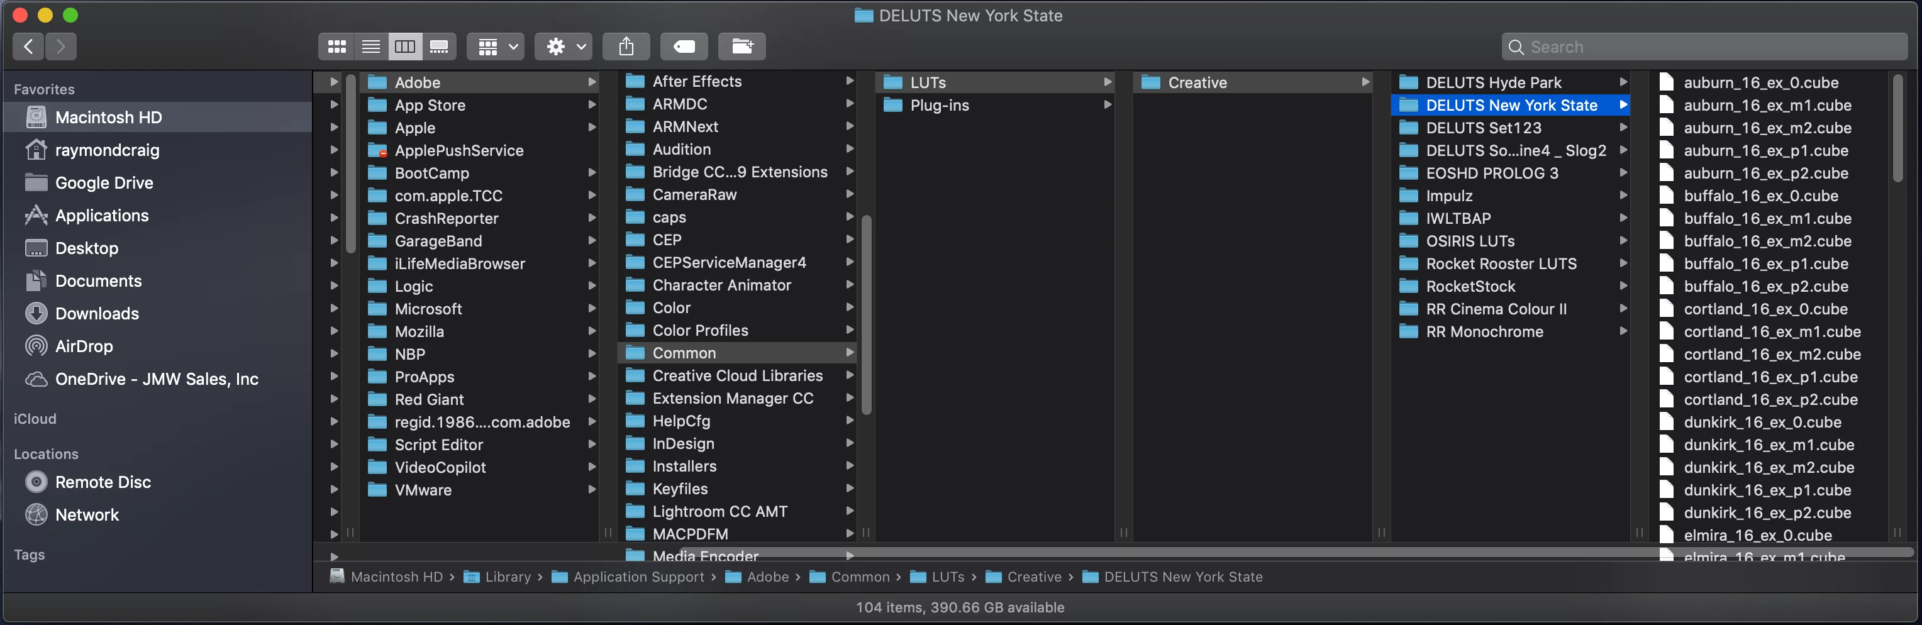Select file auburn_16_ex_0.cube
Viewport: 1922px width, 625px height.
[1770, 82]
